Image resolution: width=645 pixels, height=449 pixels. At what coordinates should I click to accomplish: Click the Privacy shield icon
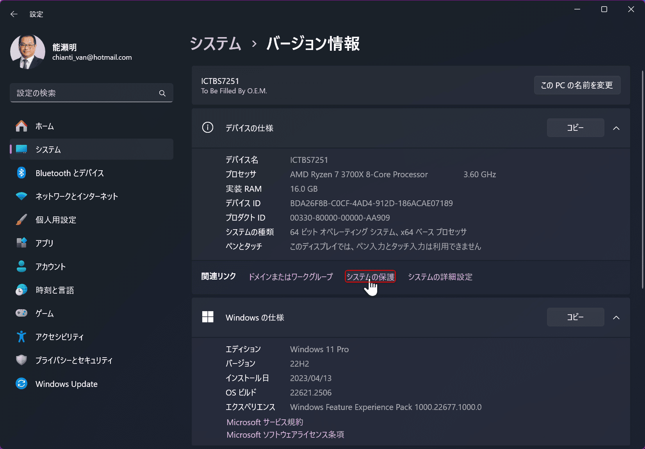click(x=21, y=360)
